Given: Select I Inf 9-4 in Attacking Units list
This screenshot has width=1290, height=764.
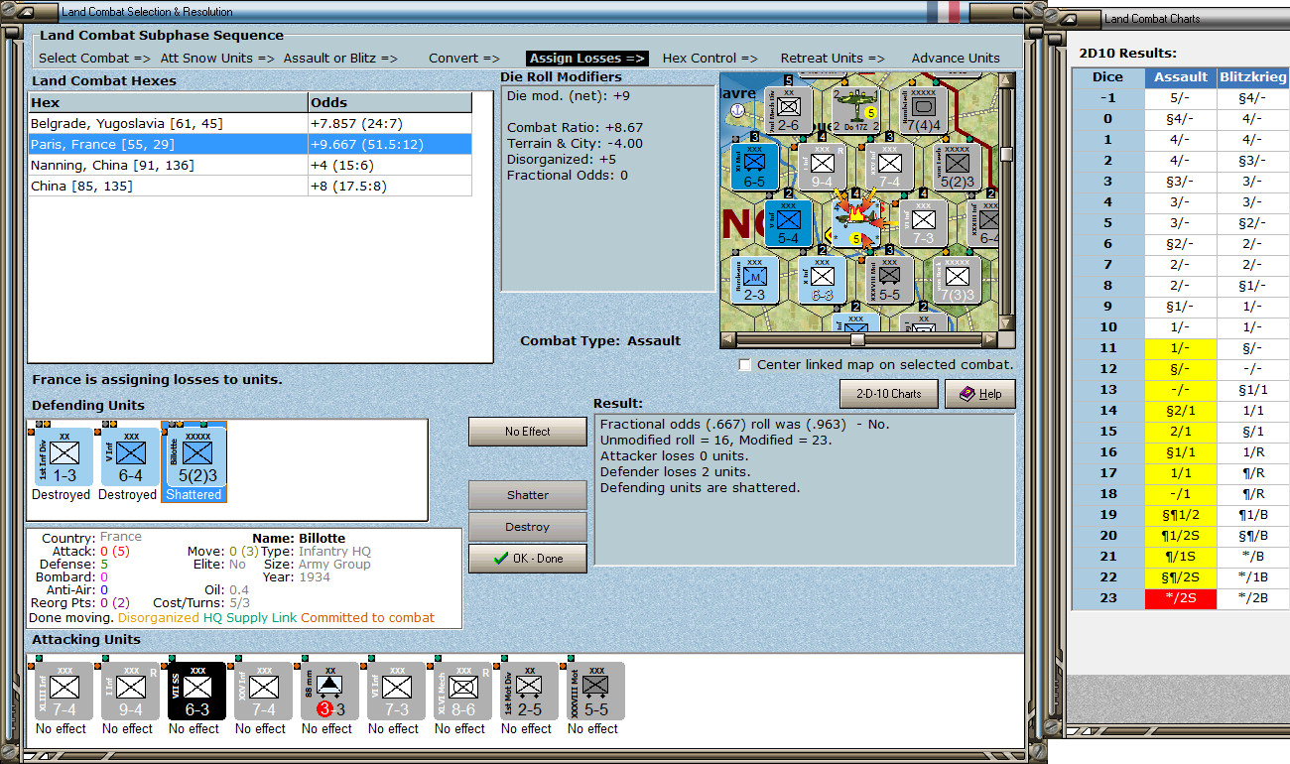Looking at the screenshot, I should click(131, 691).
